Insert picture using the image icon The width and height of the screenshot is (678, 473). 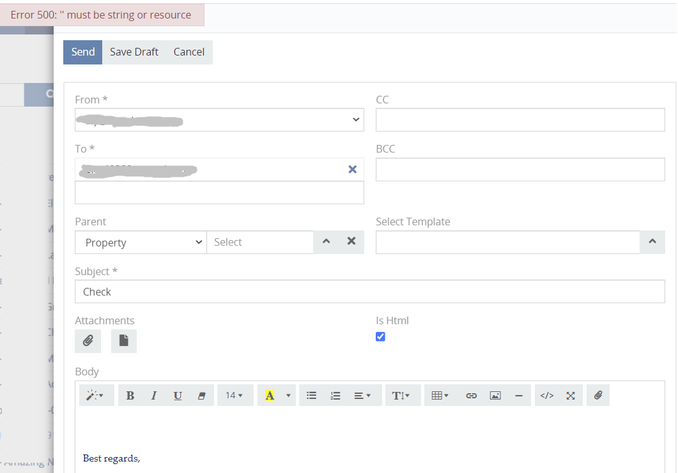click(495, 396)
